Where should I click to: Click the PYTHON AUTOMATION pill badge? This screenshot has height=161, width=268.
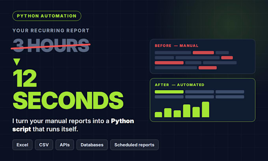[47, 16]
